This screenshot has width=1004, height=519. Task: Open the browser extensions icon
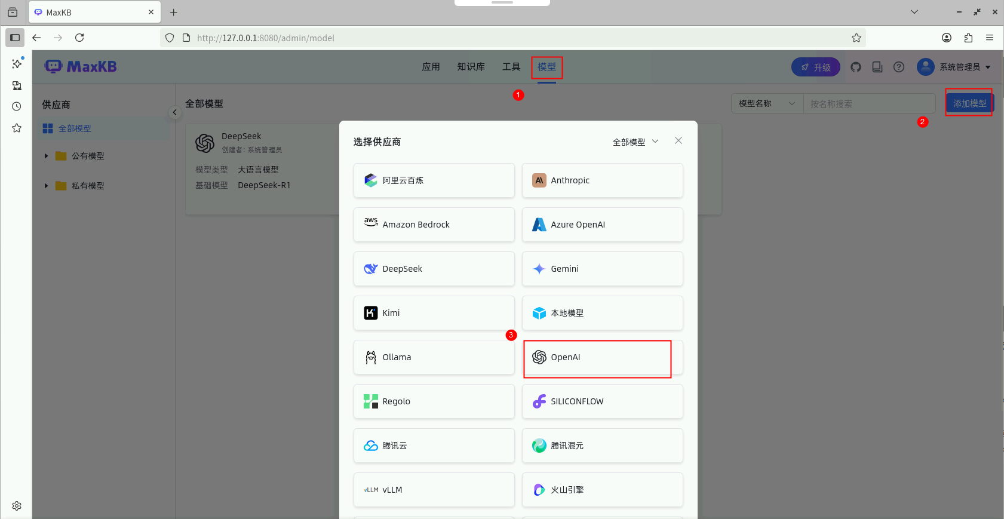point(968,38)
